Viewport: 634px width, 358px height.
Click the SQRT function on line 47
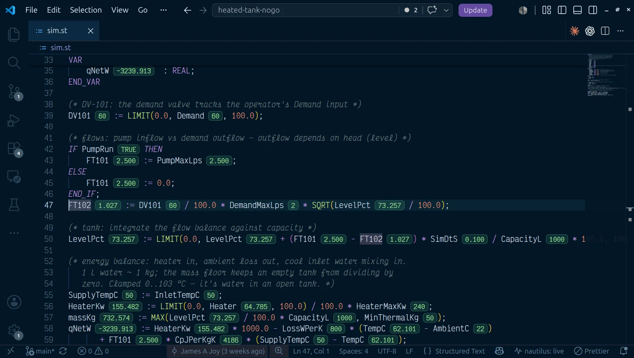click(x=321, y=205)
